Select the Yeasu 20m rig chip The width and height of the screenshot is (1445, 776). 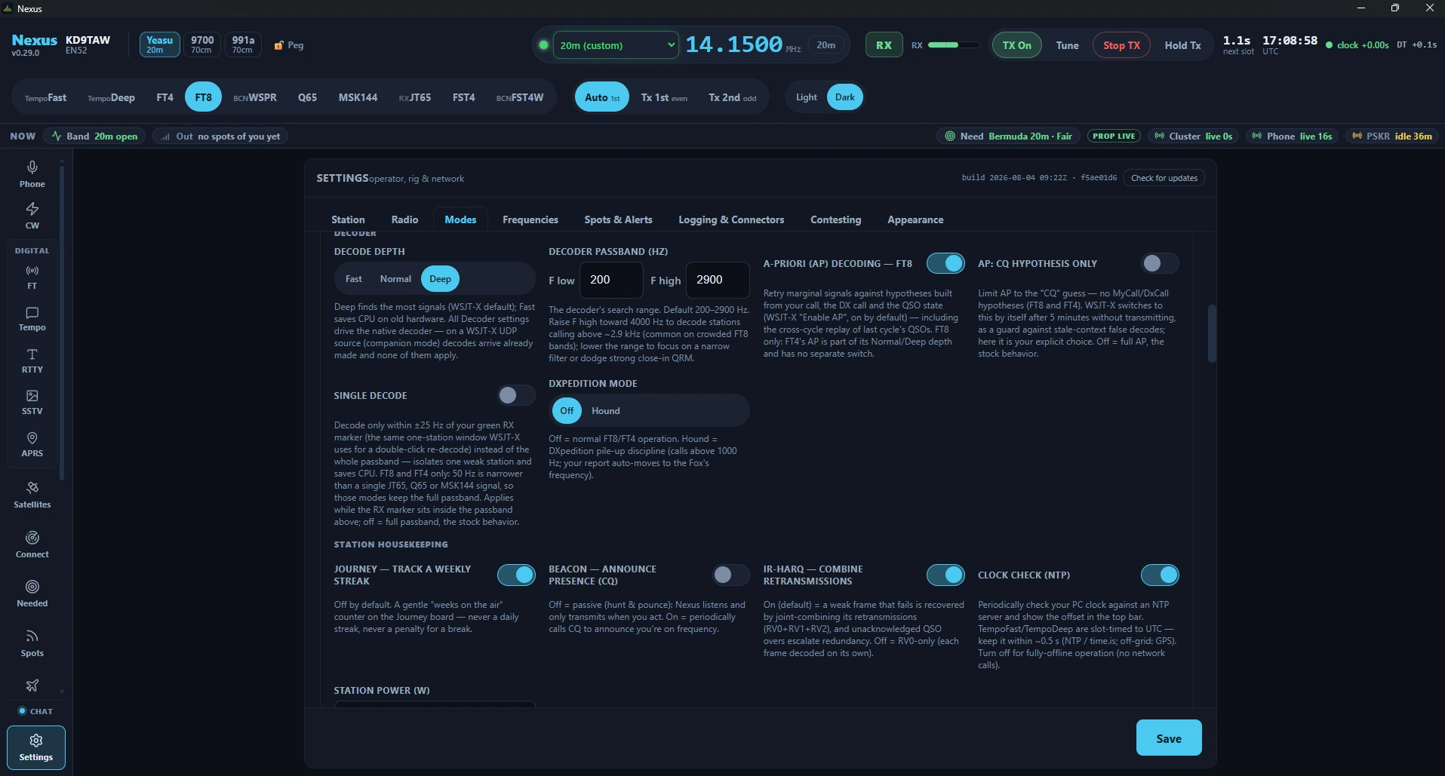pos(159,44)
